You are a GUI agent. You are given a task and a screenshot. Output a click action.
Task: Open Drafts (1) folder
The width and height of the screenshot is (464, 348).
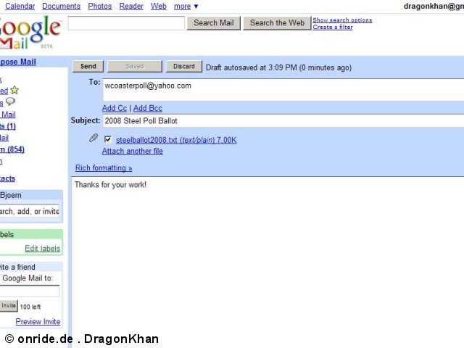8,126
